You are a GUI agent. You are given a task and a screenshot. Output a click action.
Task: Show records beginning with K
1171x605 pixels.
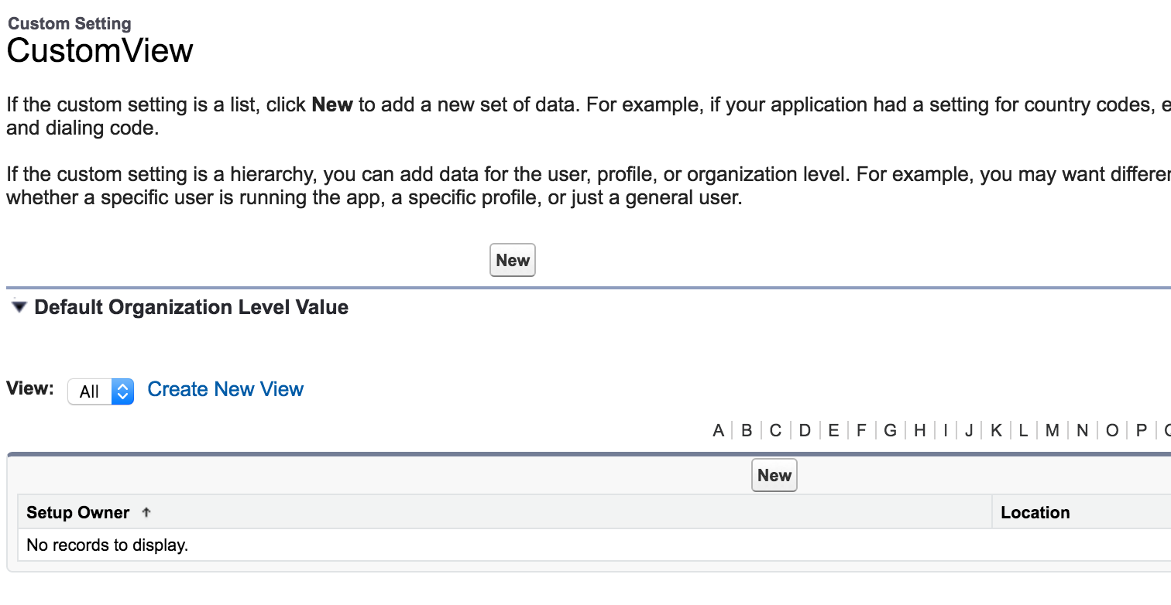pyautogui.click(x=996, y=430)
